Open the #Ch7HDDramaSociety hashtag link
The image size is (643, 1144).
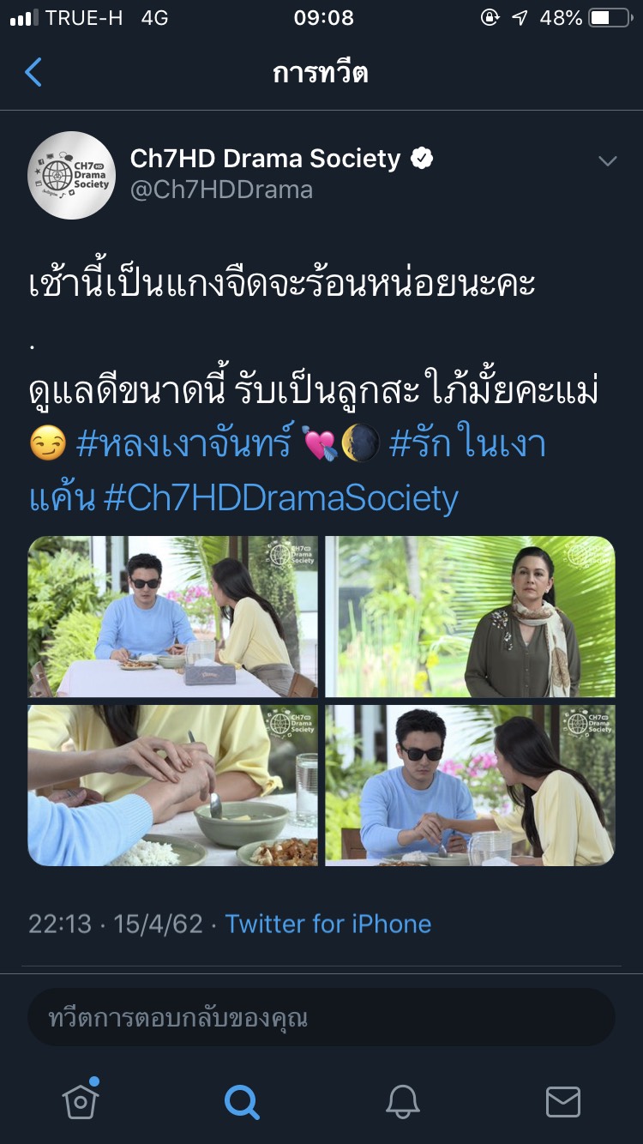coord(280,498)
